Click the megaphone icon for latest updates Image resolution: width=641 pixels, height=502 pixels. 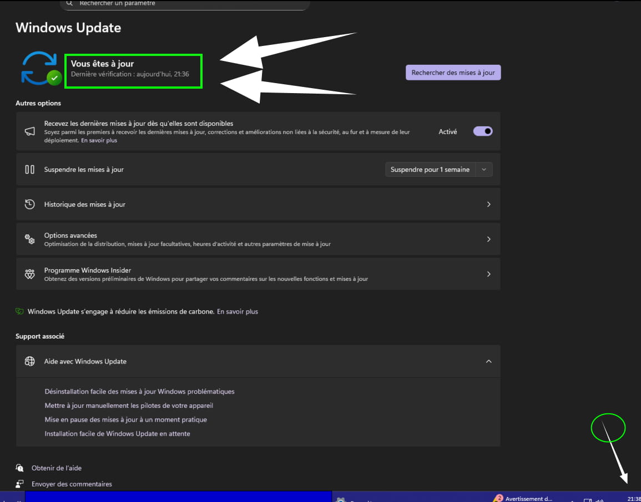click(30, 131)
